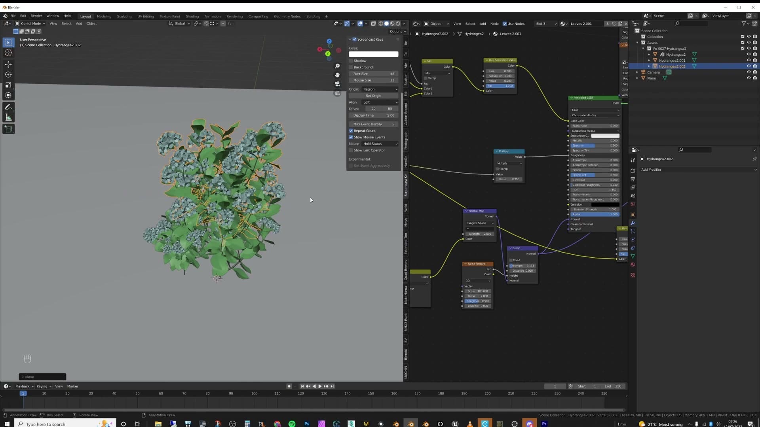The height and width of the screenshot is (427, 760).
Task: Switch to wireframe viewport shading
Action: [381, 24]
